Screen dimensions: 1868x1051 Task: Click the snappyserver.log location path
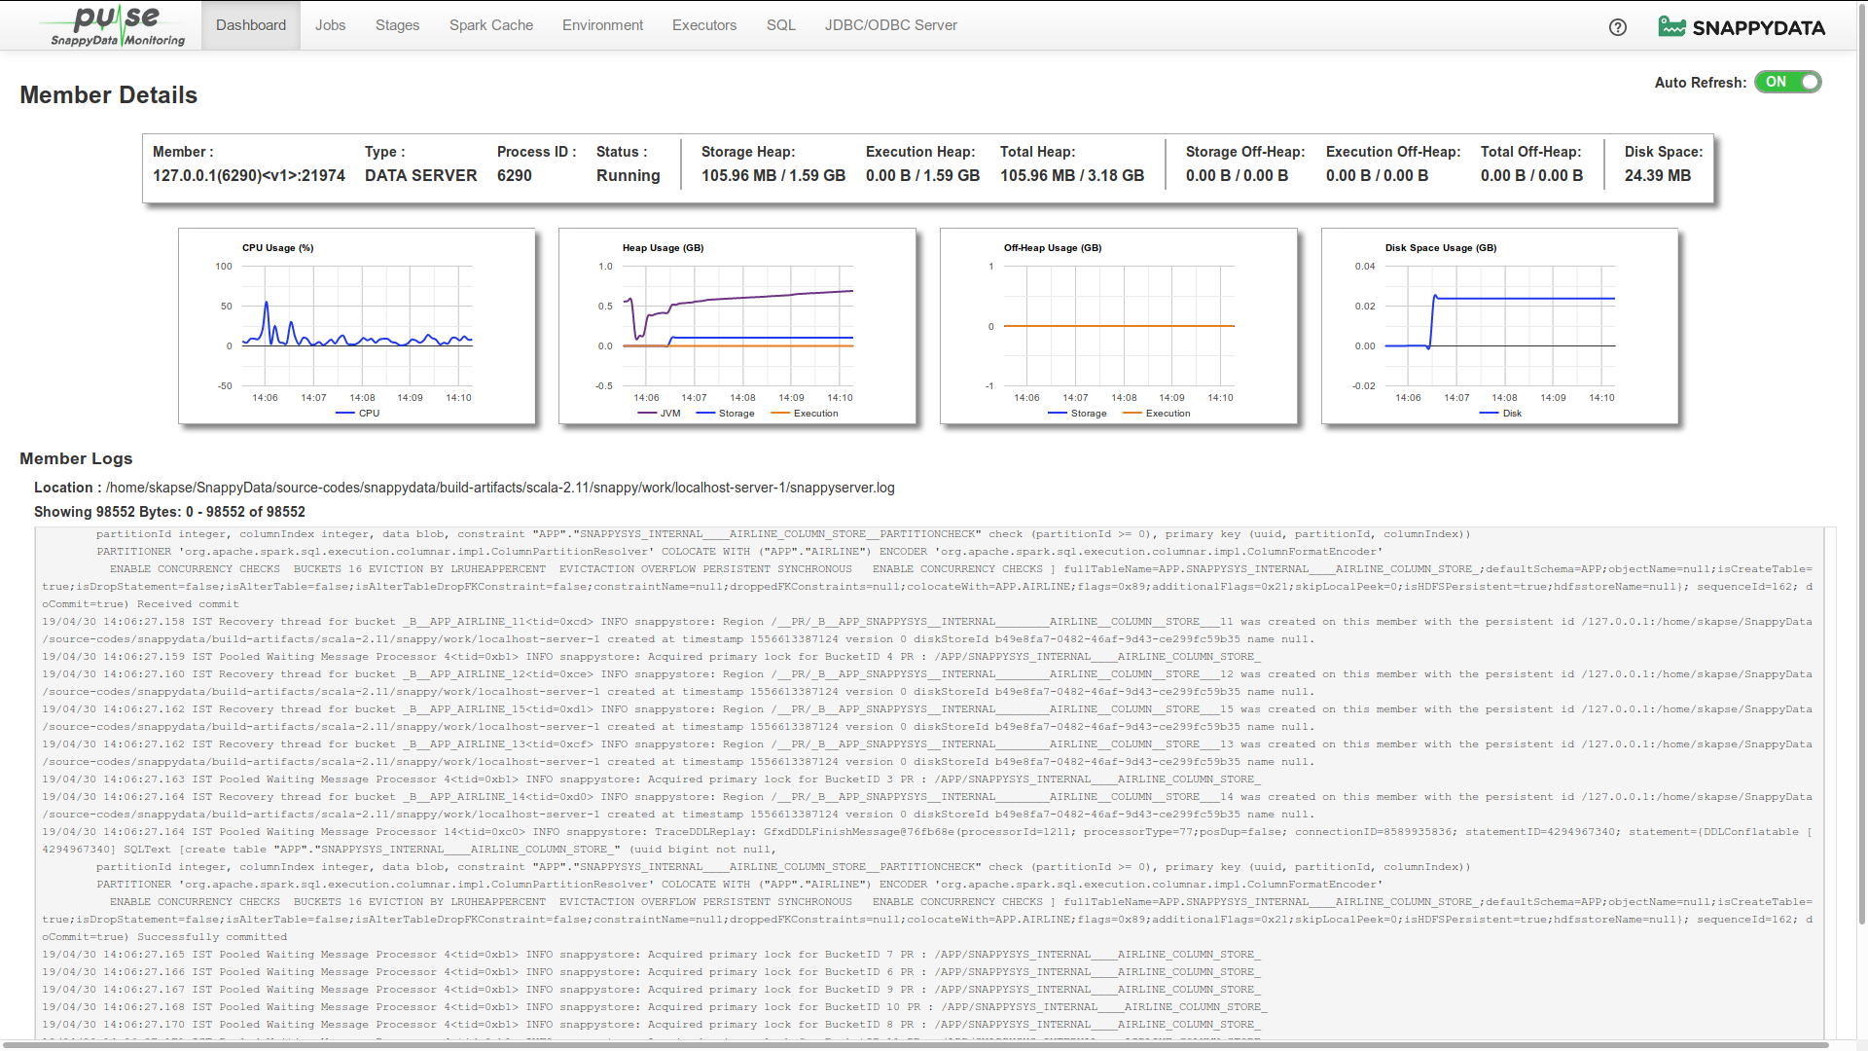tap(500, 489)
